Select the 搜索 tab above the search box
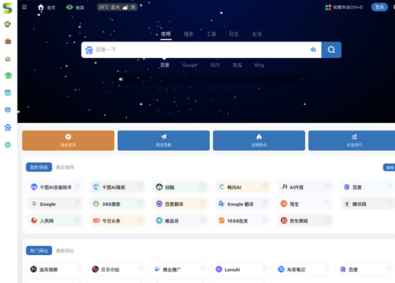395x283 pixels. 188,34
